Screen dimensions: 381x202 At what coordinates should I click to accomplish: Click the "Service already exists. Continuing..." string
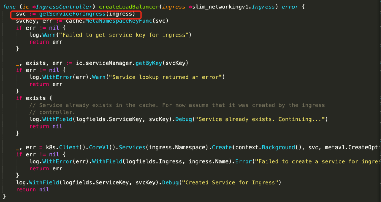coord(260,119)
